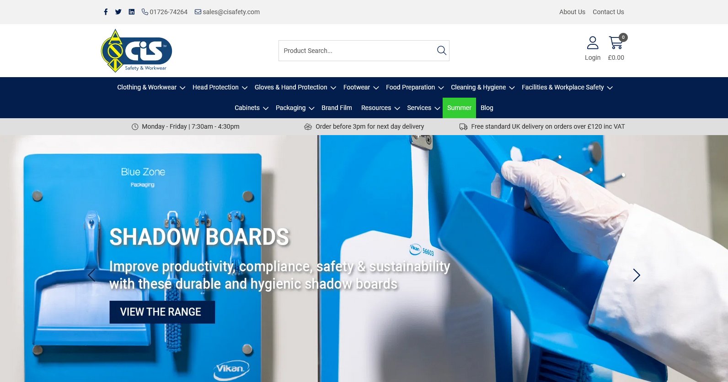Viewport: 728px width, 382px height.
Task: Go to previous carousel slide arrow
Action: 91,275
